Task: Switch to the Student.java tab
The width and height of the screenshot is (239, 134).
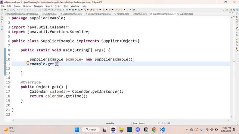Action: click(49, 14)
